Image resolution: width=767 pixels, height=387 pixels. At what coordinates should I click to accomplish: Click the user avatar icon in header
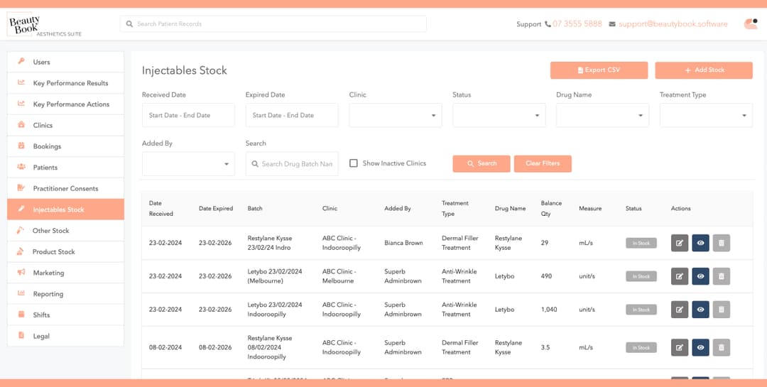[750, 23]
